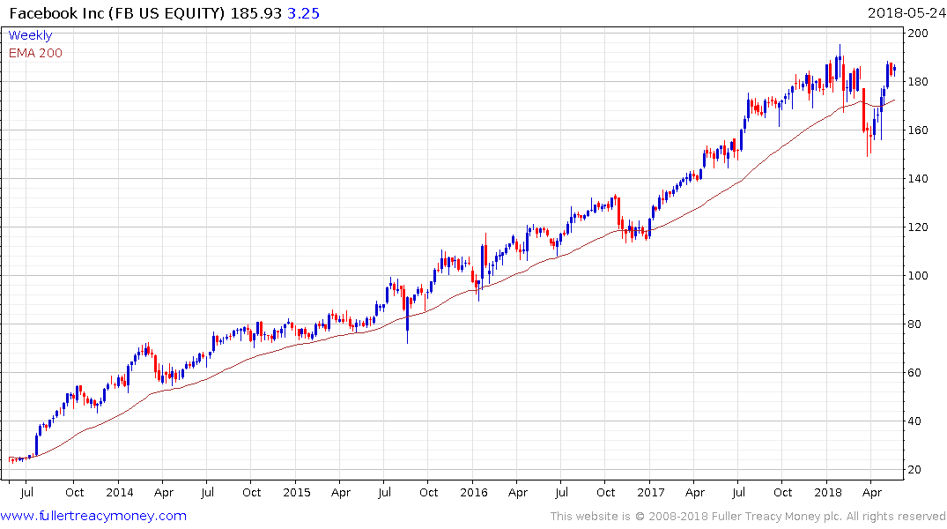The width and height of the screenshot is (947, 529).
Task: Click the 20 price axis label
Action: [x=914, y=470]
